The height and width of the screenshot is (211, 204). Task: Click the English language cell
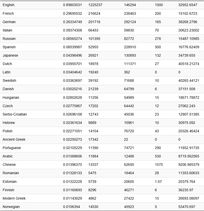click(x=8, y=5)
